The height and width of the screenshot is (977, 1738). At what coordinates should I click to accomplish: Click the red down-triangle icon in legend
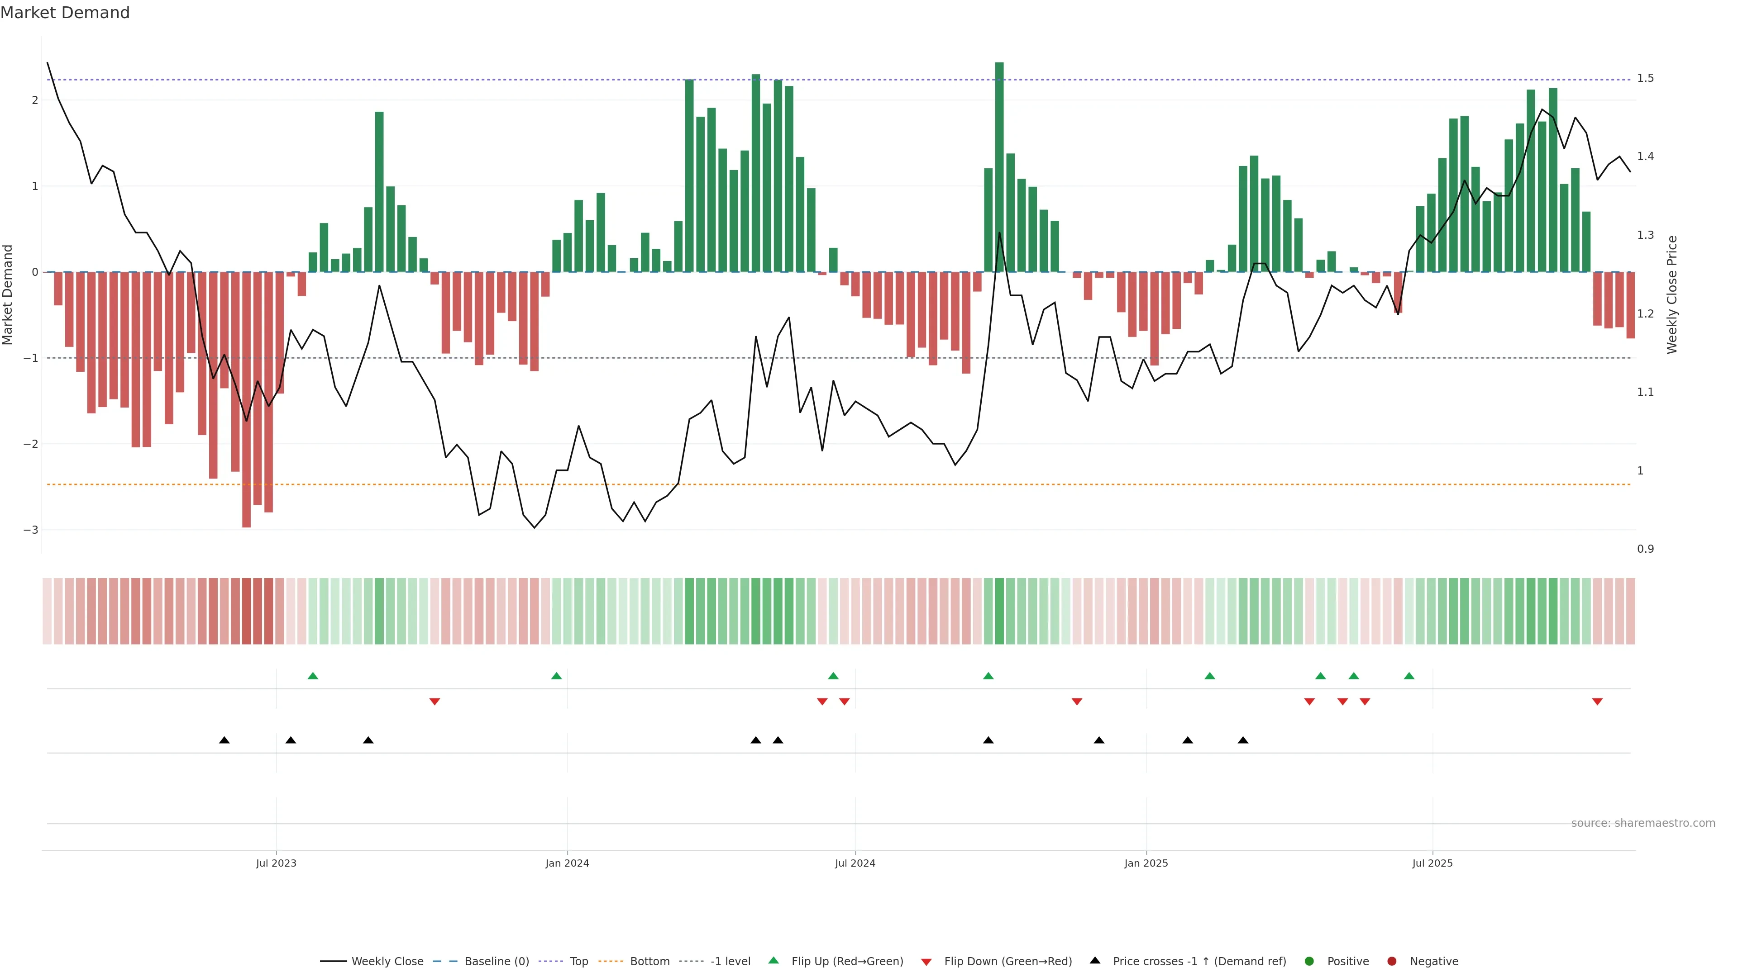coord(926,962)
